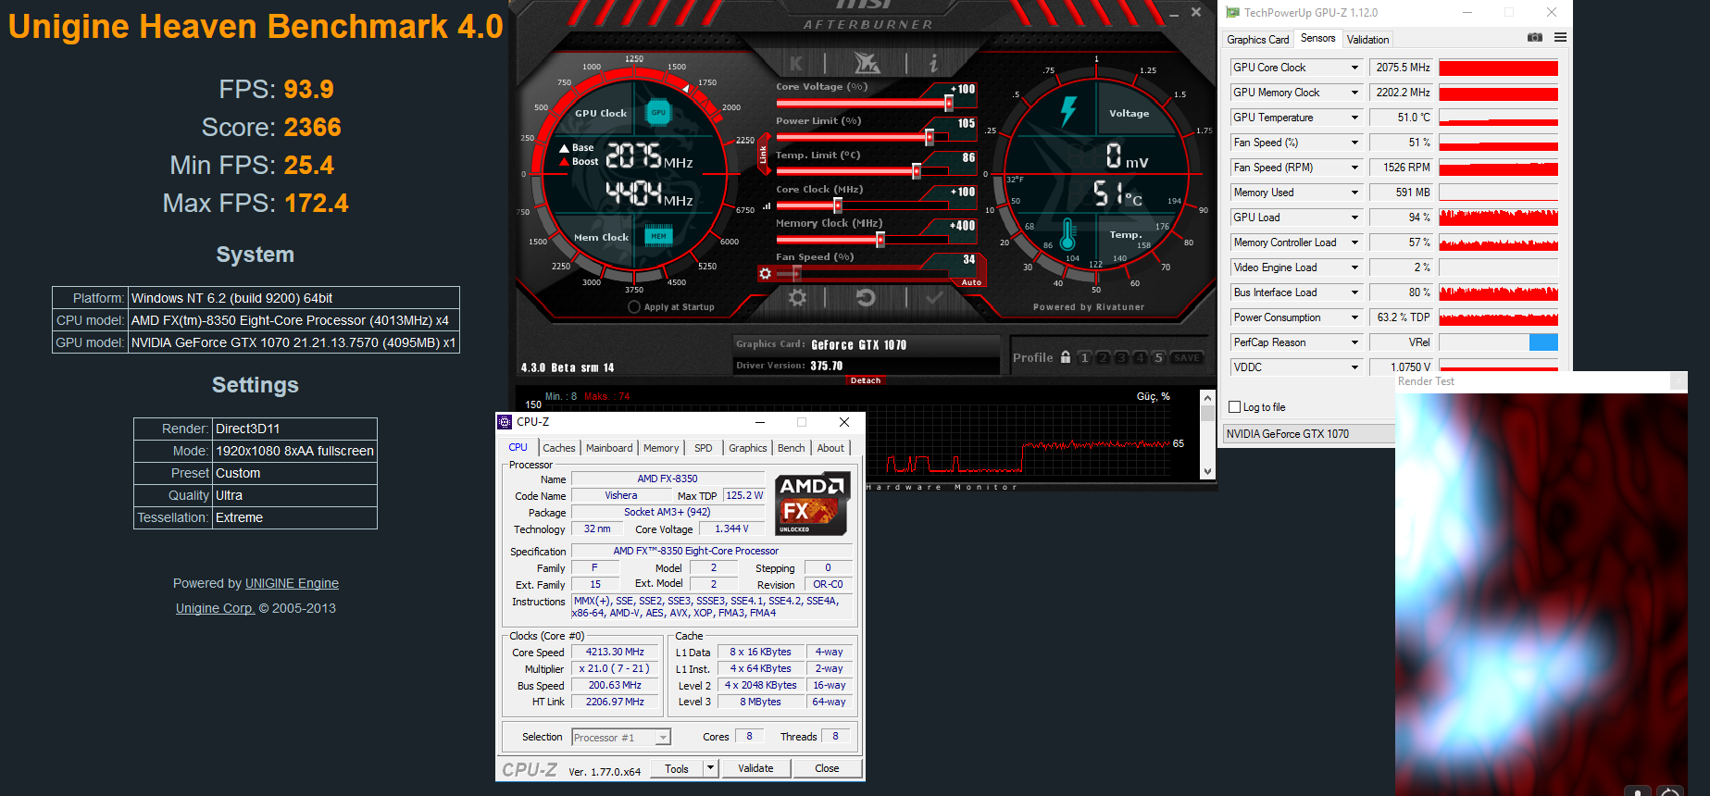Screen dimensions: 1710x796
Task: Click the Power Limit slider handle
Action: [930, 137]
